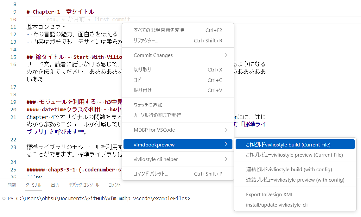Switch to ターミナル panel tab
The width and height of the screenshot is (361, 217).
pos(33,185)
